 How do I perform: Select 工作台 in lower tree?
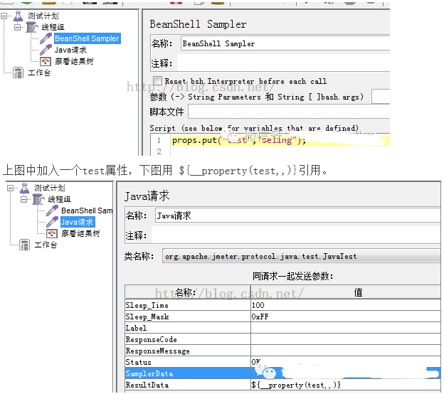point(46,245)
